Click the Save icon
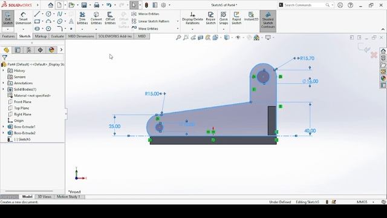 pos(84,5)
